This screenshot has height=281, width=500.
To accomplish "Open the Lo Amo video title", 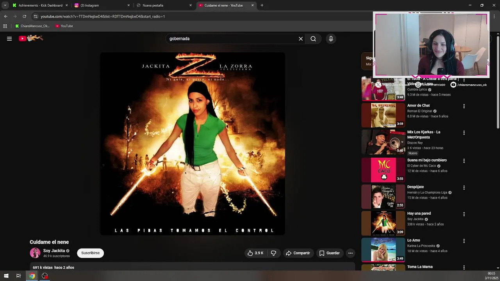I will tap(413, 240).
